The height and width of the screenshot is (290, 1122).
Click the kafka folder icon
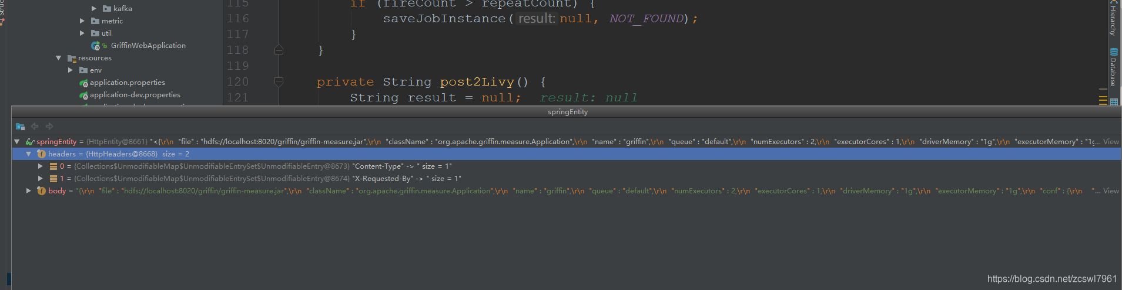(x=107, y=8)
